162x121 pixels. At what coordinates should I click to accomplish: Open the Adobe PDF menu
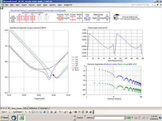tap(68, 5)
